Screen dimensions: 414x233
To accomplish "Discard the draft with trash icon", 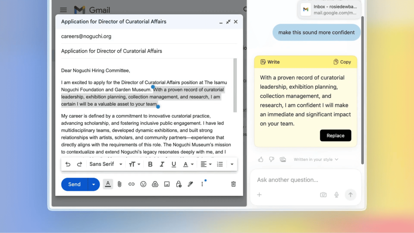I will click(233, 184).
